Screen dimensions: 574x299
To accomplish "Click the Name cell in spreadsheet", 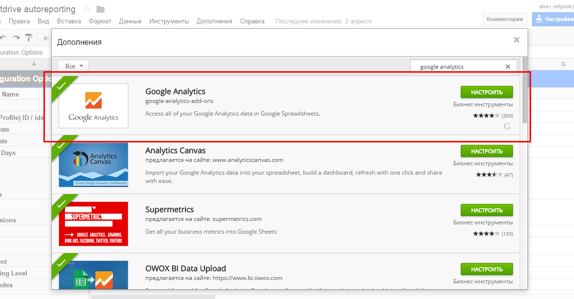I will click(x=25, y=94).
